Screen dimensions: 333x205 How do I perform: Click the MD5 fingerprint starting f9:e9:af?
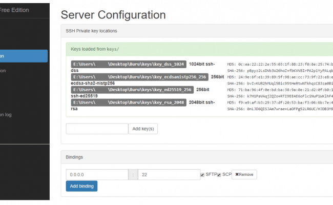(280, 102)
